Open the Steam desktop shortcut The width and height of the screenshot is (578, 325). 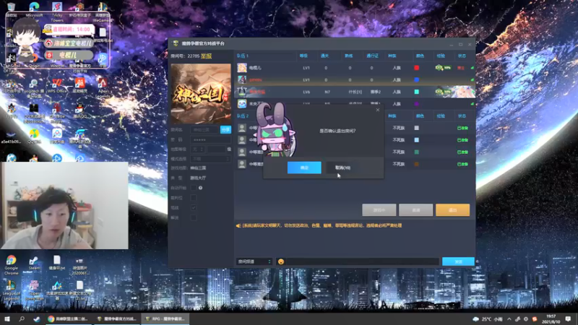tap(34, 262)
